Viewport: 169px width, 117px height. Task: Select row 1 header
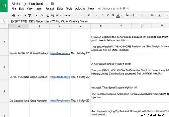pyautogui.click(x=4, y=42)
